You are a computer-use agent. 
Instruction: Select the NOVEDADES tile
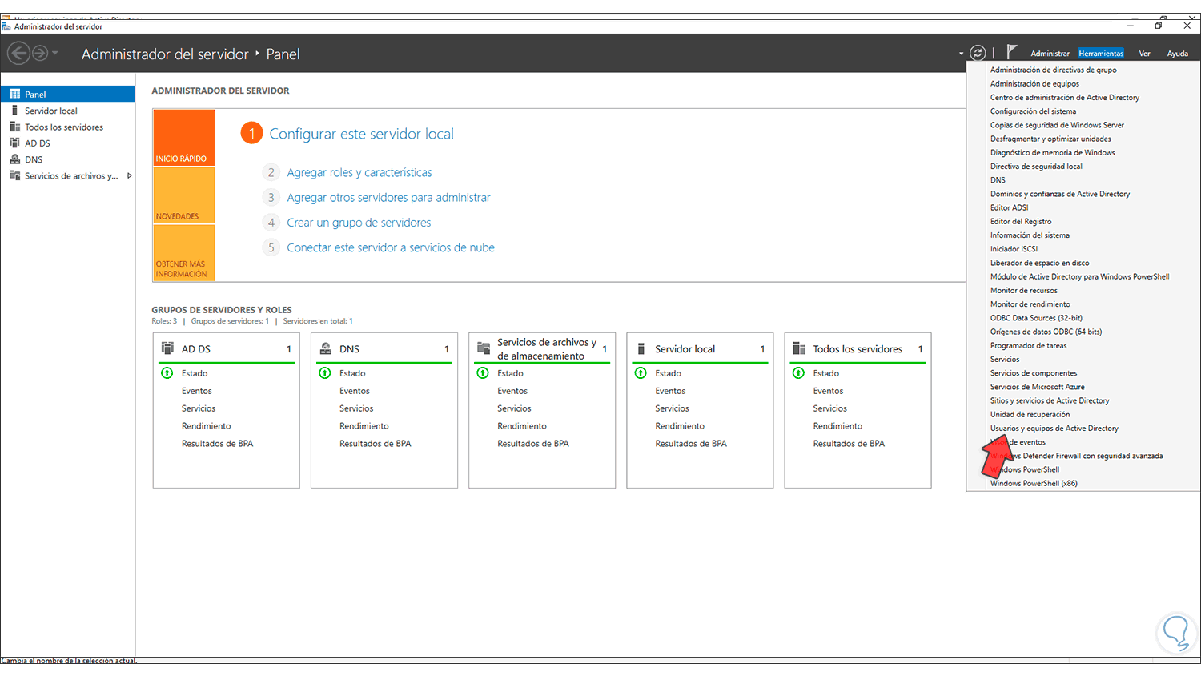[184, 195]
